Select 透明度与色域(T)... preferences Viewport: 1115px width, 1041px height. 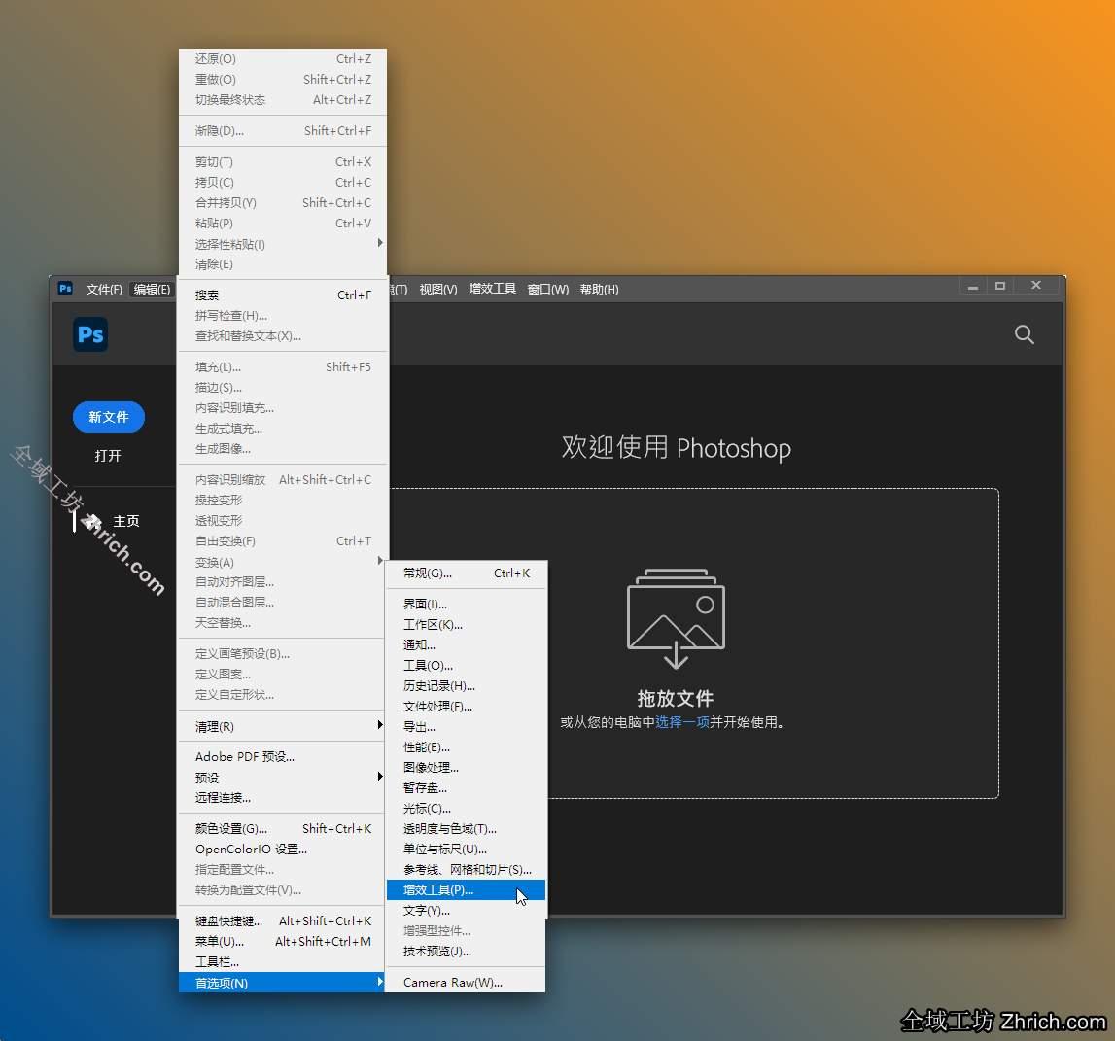tap(466, 829)
